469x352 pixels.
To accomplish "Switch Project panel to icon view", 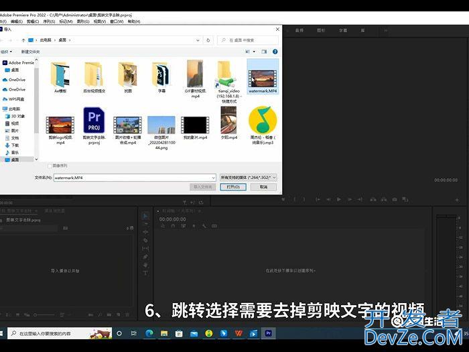I will point(17,315).
